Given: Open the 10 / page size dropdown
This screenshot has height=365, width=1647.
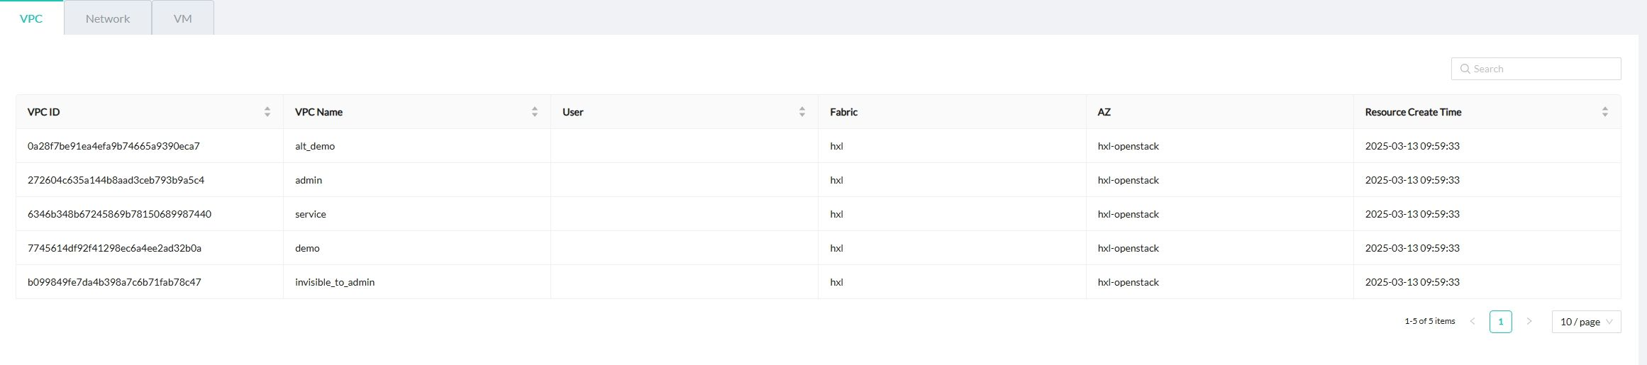Looking at the screenshot, I should coord(1586,322).
